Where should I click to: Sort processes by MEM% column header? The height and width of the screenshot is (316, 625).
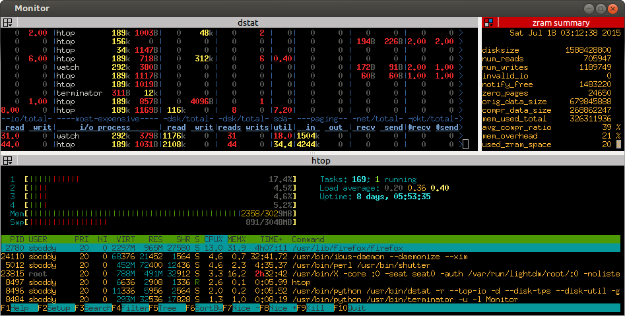(x=236, y=239)
